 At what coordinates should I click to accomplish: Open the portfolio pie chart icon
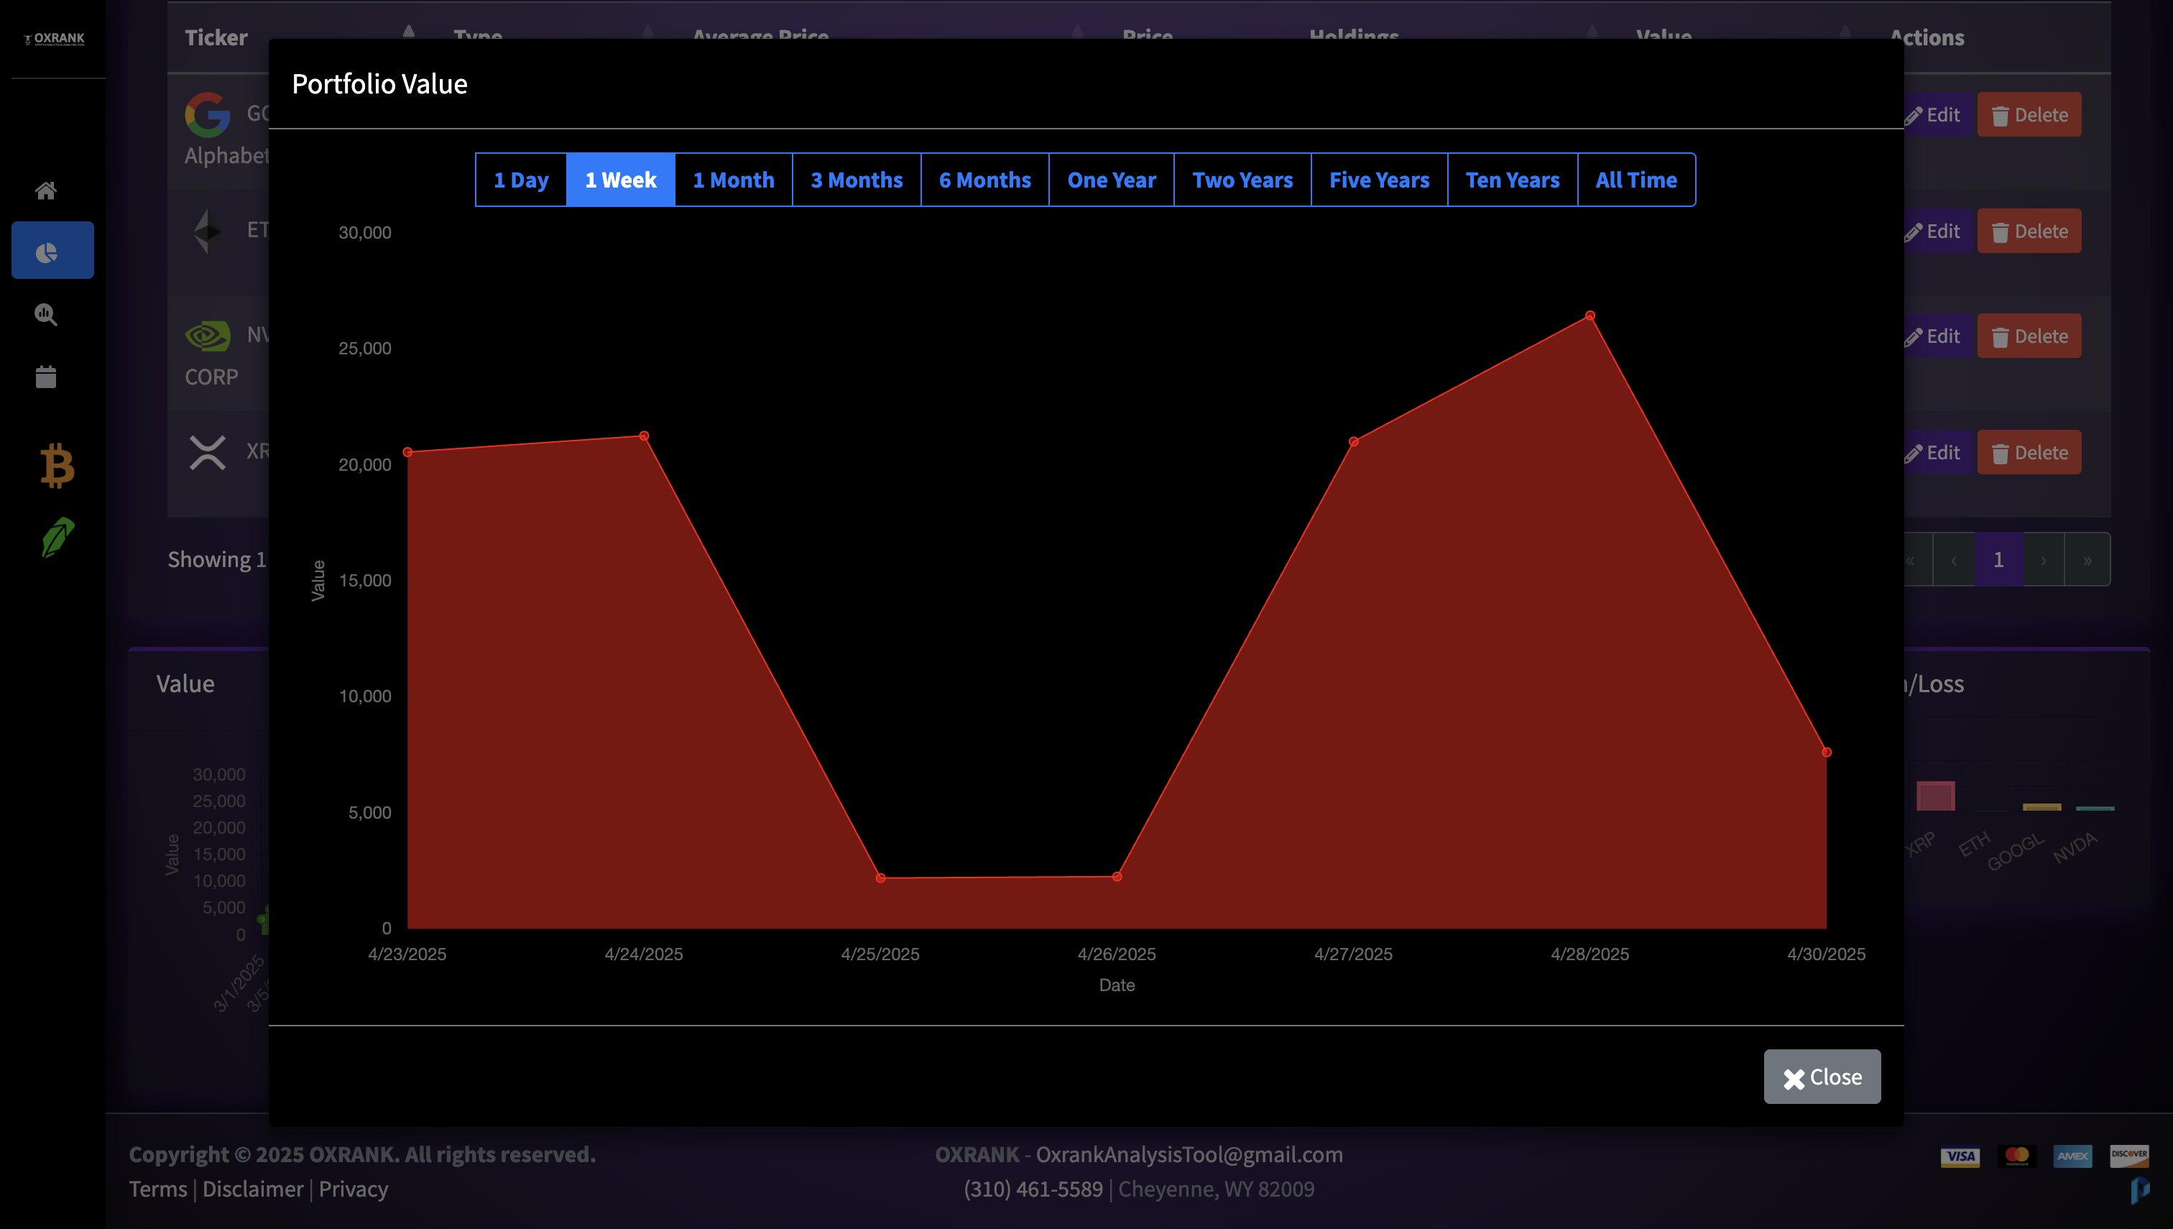[x=47, y=252]
